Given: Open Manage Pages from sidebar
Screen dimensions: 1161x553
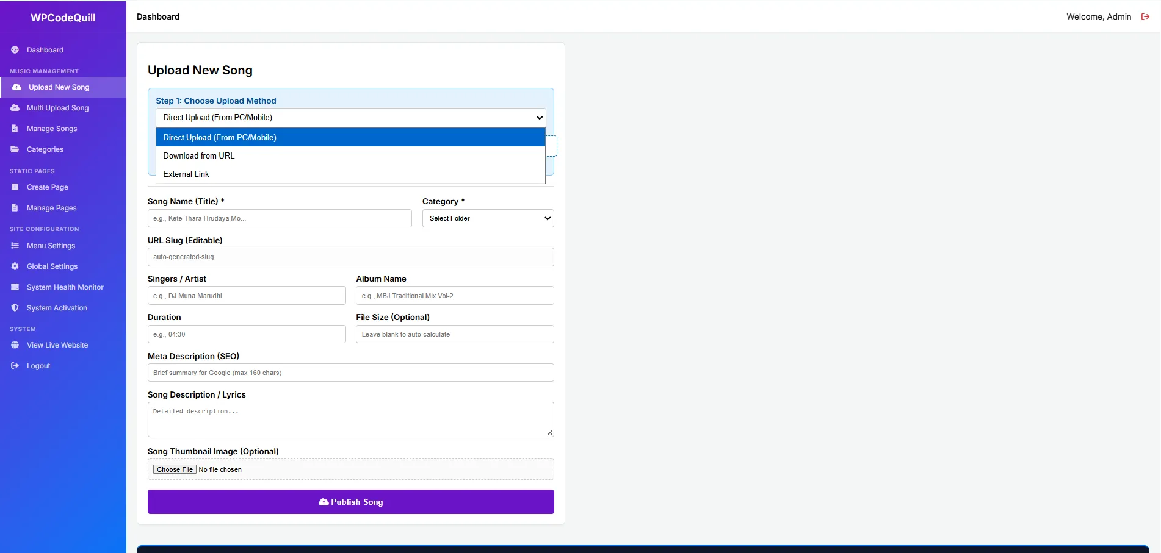Looking at the screenshot, I should point(51,208).
